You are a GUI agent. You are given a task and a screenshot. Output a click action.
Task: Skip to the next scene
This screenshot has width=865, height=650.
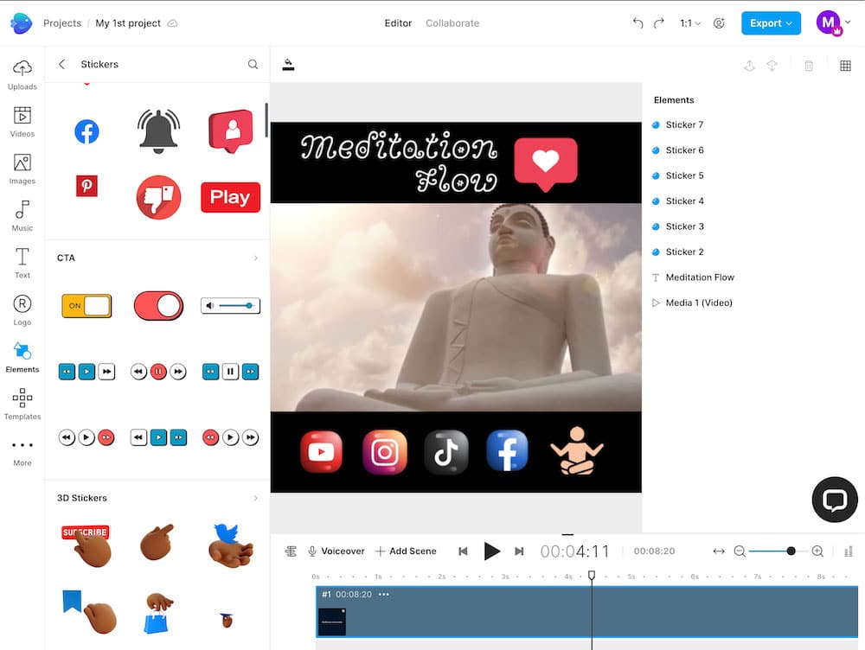518,551
